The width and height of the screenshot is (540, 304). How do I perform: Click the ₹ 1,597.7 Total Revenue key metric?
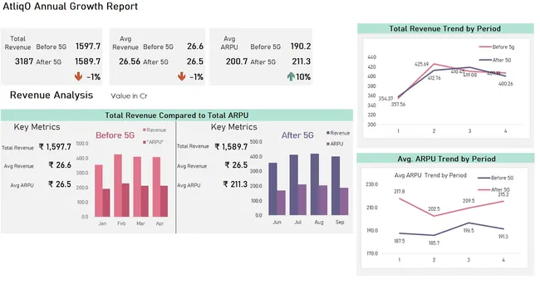click(55, 147)
